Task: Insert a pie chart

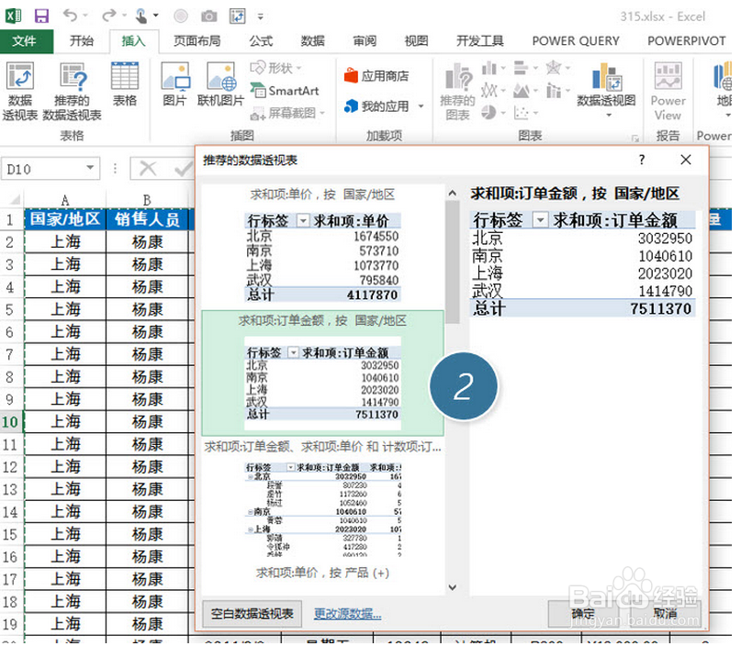Action: tap(488, 112)
